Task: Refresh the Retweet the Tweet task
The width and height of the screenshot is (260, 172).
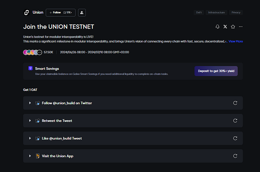Action: (x=235, y=121)
